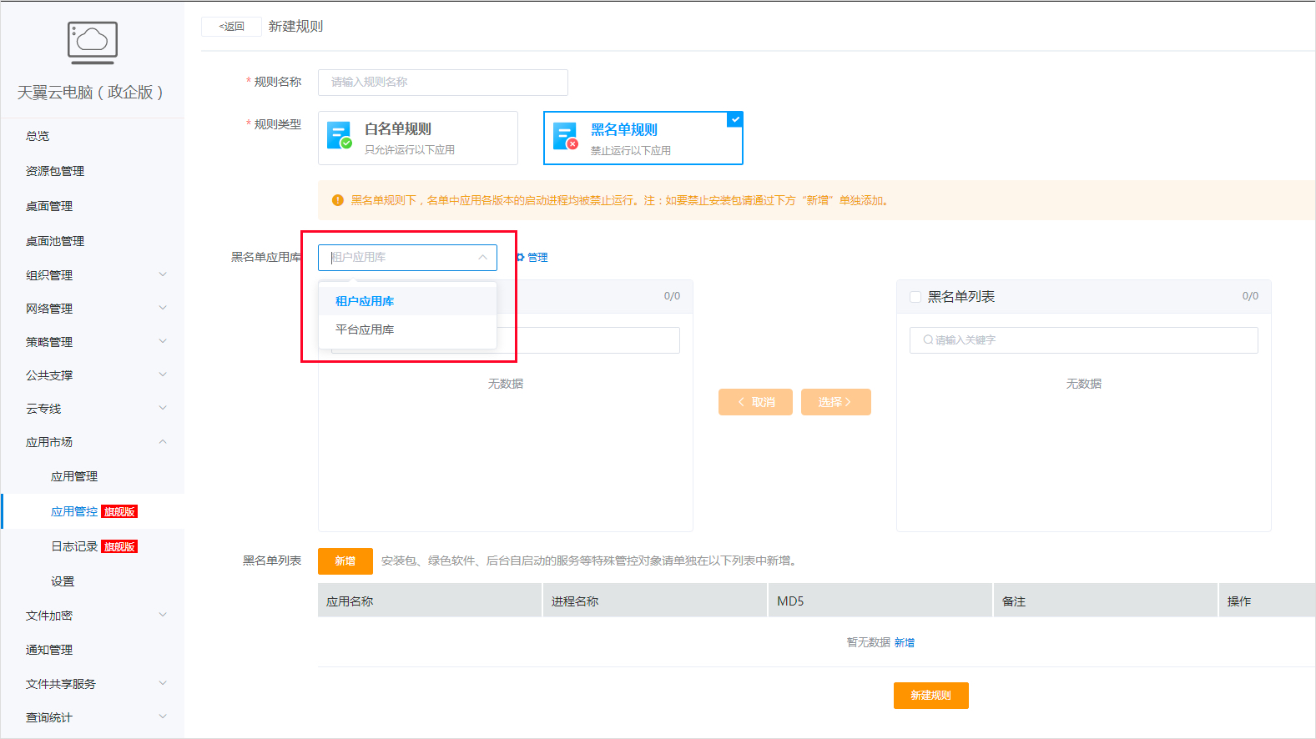Click the whitelist rule document icon
Screen dimensions: 1316x739
tap(339, 136)
